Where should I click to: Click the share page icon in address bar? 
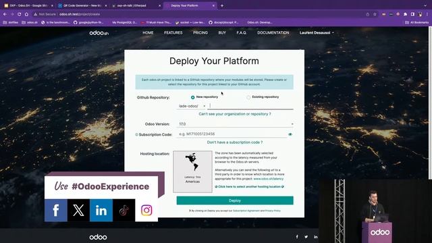(367, 14)
